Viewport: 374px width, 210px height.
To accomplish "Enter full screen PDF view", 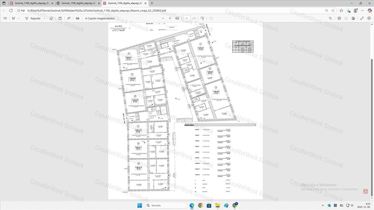I will point(362,18).
